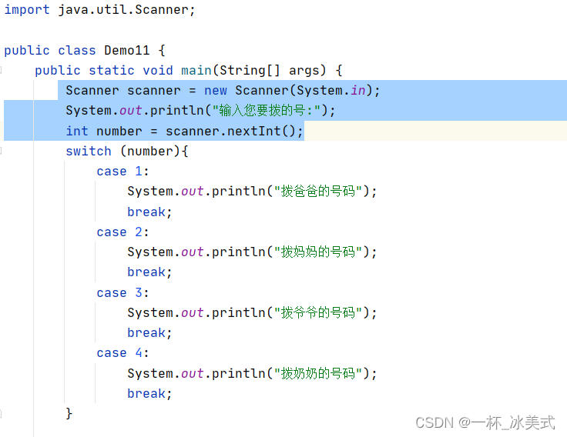567x437 pixels.
Task: Click 'scanner.nextInt()' call
Action: point(230,131)
